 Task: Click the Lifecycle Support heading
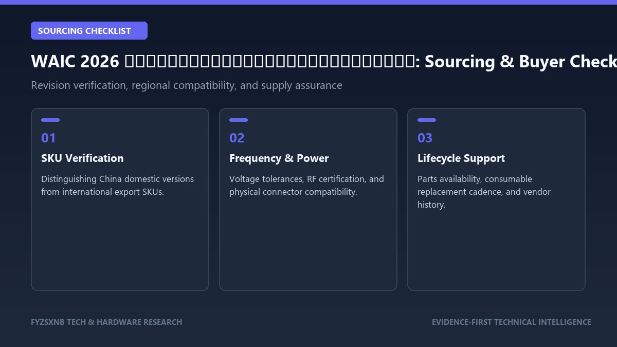click(461, 158)
